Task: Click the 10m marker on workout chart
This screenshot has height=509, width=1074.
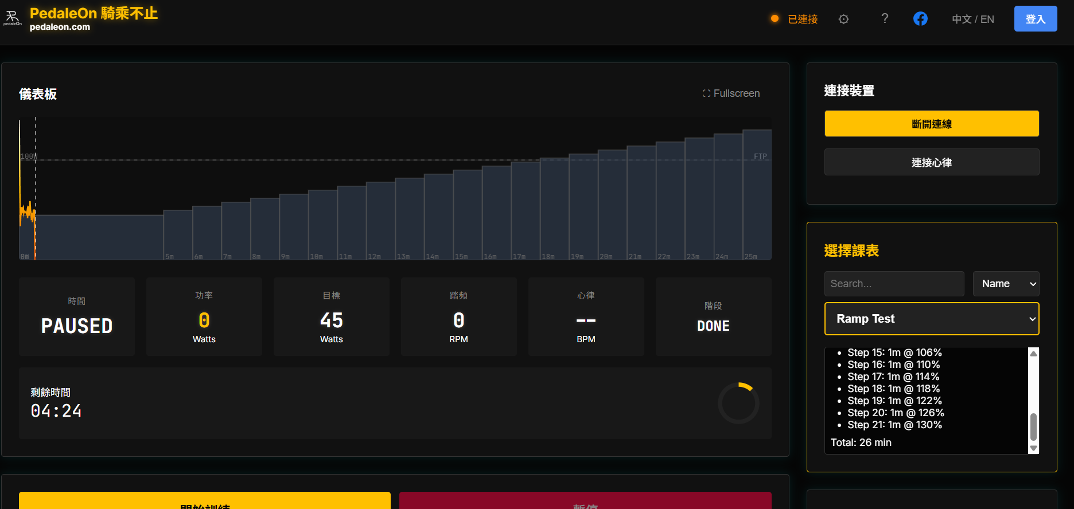Action: coord(316,257)
